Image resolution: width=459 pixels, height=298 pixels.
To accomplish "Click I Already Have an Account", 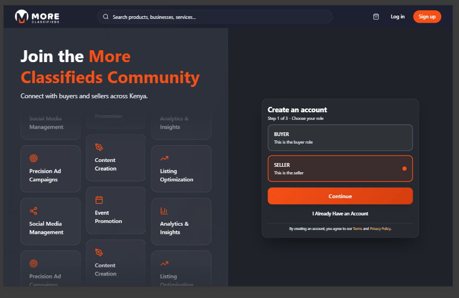I will [340, 214].
